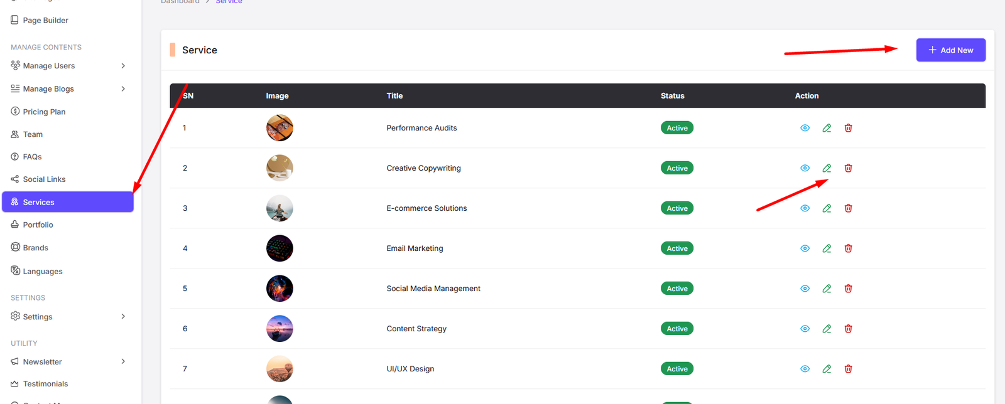This screenshot has height=404, width=1005.
Task: View the Performance Audits service details
Action: [805, 128]
